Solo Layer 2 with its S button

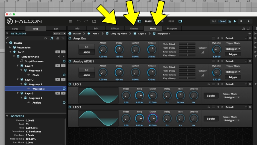[x=63, y=80]
